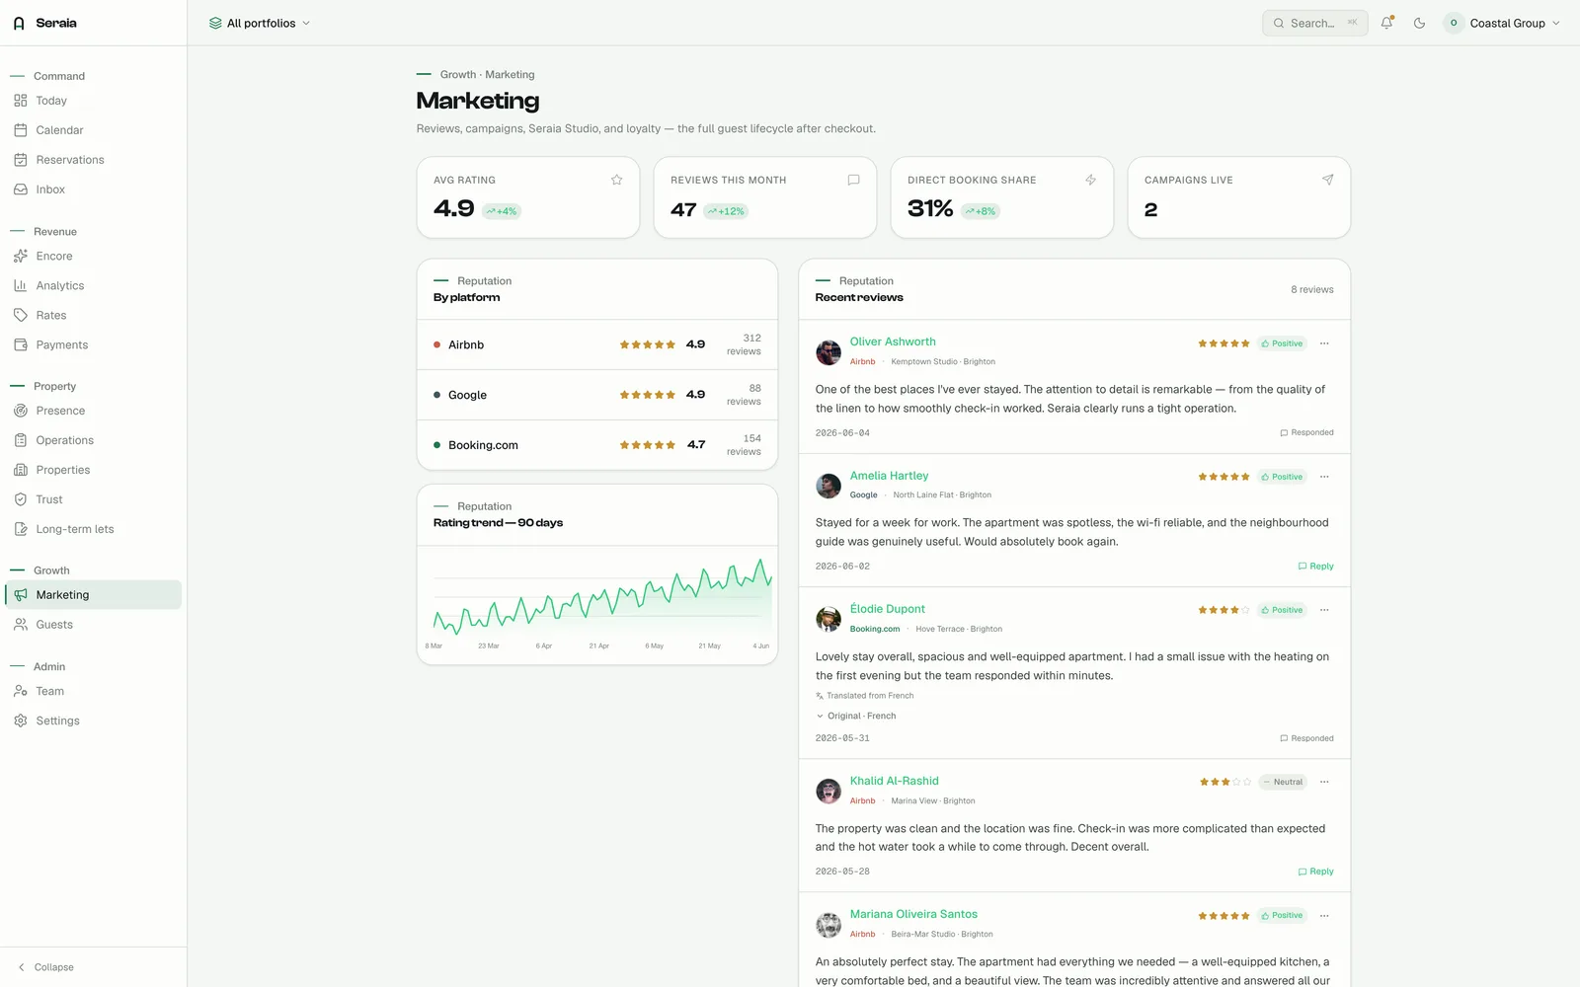Image resolution: width=1580 pixels, height=987 pixels.
Task: Open more options for Khalid Al-Rashid's review
Action: 1324,782
